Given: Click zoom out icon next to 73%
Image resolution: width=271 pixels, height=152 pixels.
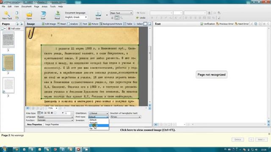Looking at the screenshot, I should [46, 108].
